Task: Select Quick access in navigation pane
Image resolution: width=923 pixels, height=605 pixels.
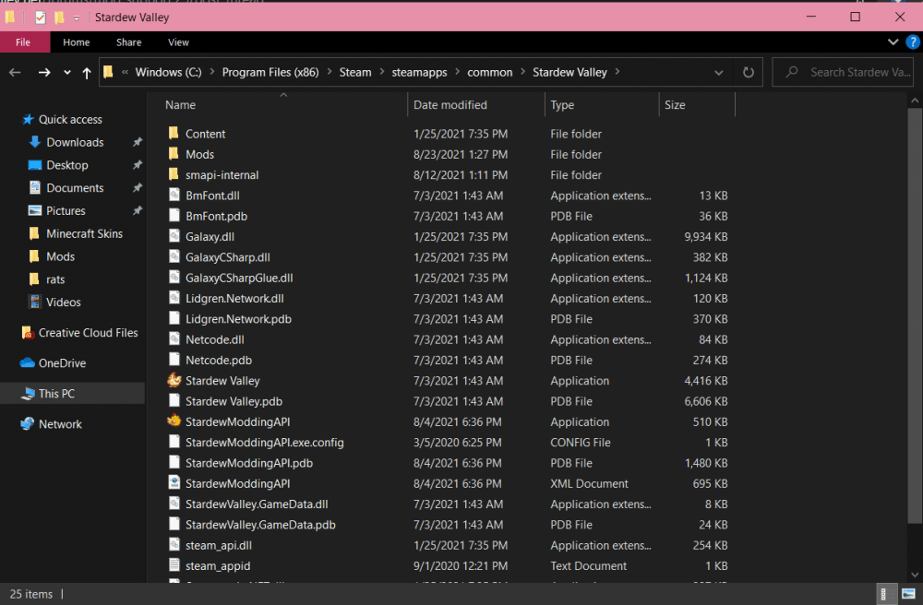Action: tap(71, 119)
